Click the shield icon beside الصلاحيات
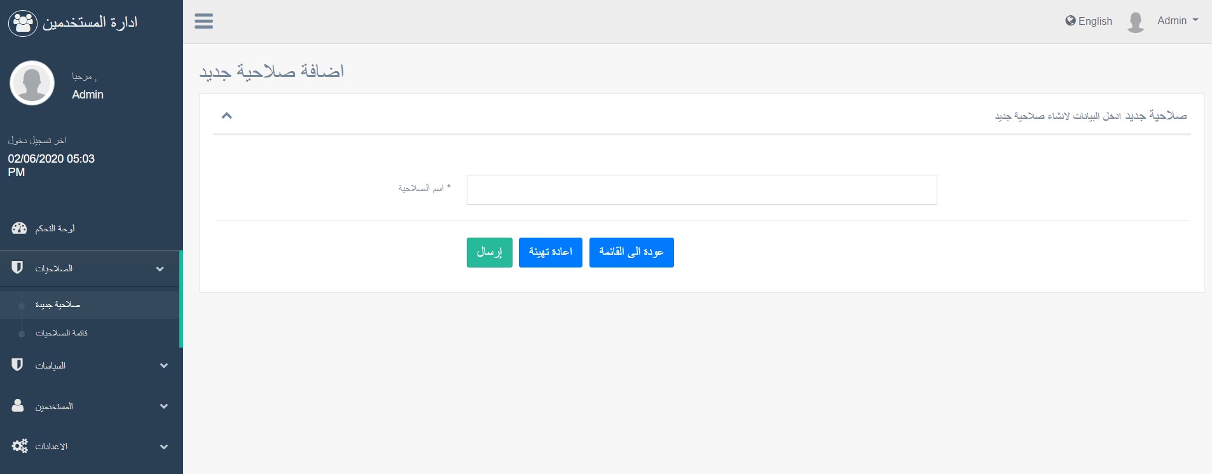1212x474 pixels. tap(18, 268)
